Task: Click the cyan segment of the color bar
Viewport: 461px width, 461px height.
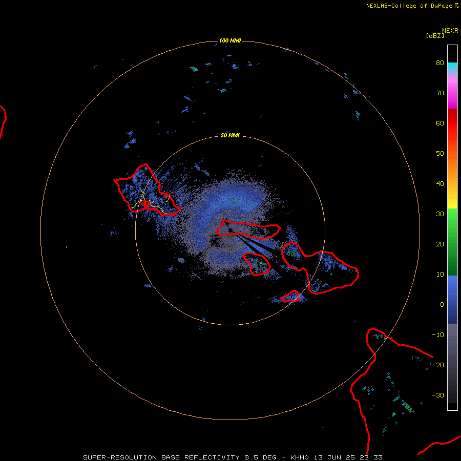Action: click(452, 66)
